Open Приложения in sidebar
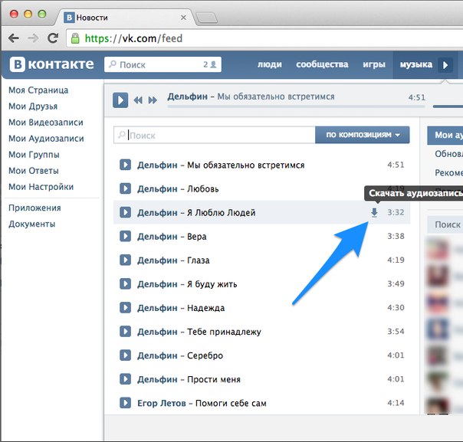The height and width of the screenshot is (442, 463). click(x=34, y=208)
